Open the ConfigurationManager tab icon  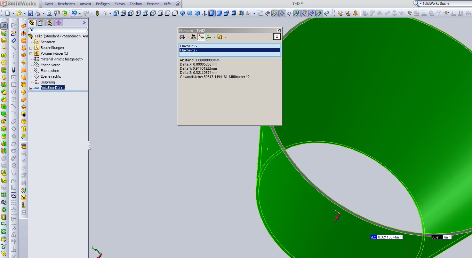pos(49,23)
